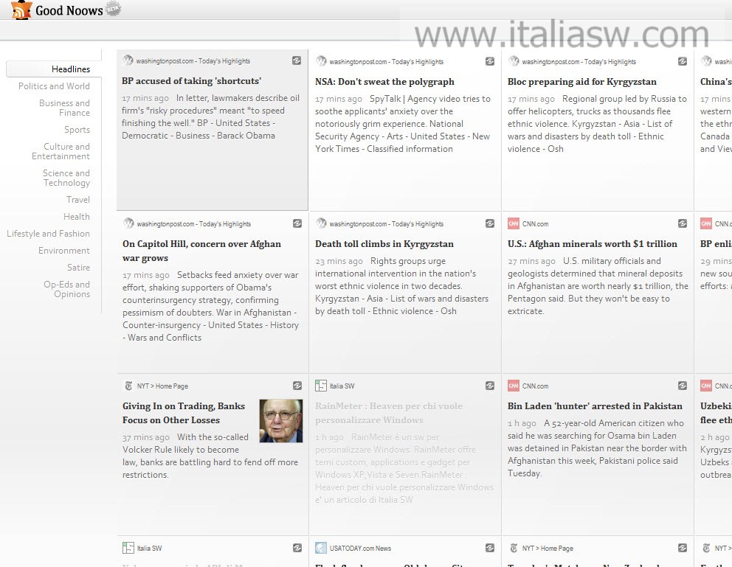This screenshot has height=567, width=732.
Task: Open article U.S.: Afghan minerals worth $1 trillion
Action: (593, 244)
